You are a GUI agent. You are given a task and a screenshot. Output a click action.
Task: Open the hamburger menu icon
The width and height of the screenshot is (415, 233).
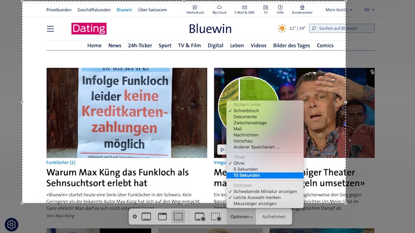[x=50, y=29]
